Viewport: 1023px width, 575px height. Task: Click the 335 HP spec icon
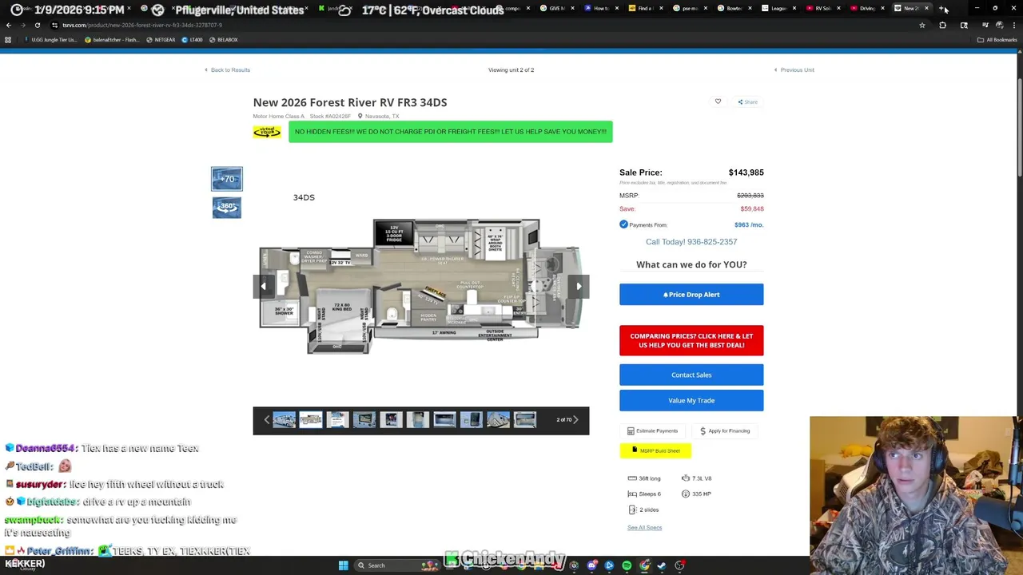coord(686,494)
